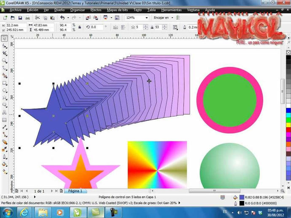The width and height of the screenshot is (291, 218).
Task: Select the Shape edit tool
Action: point(5,46)
